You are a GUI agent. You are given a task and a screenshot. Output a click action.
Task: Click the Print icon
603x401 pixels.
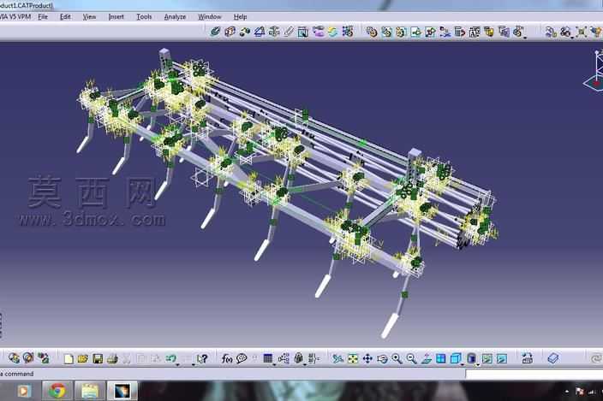point(112,359)
